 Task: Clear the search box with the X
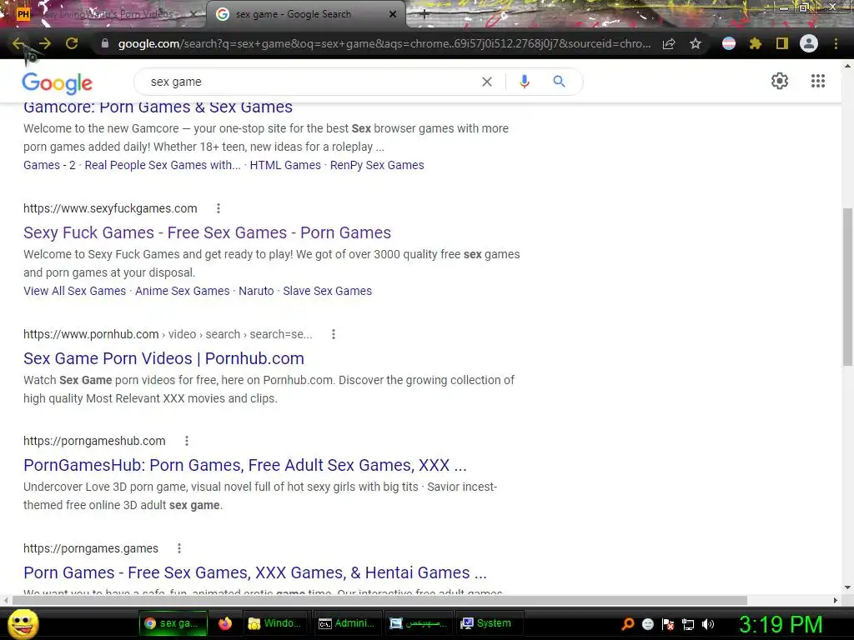[x=487, y=82]
